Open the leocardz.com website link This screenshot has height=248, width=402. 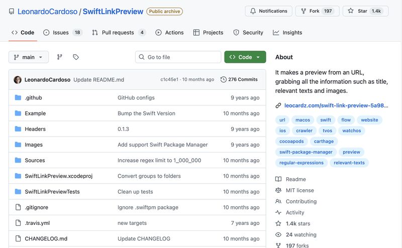tap(336, 105)
